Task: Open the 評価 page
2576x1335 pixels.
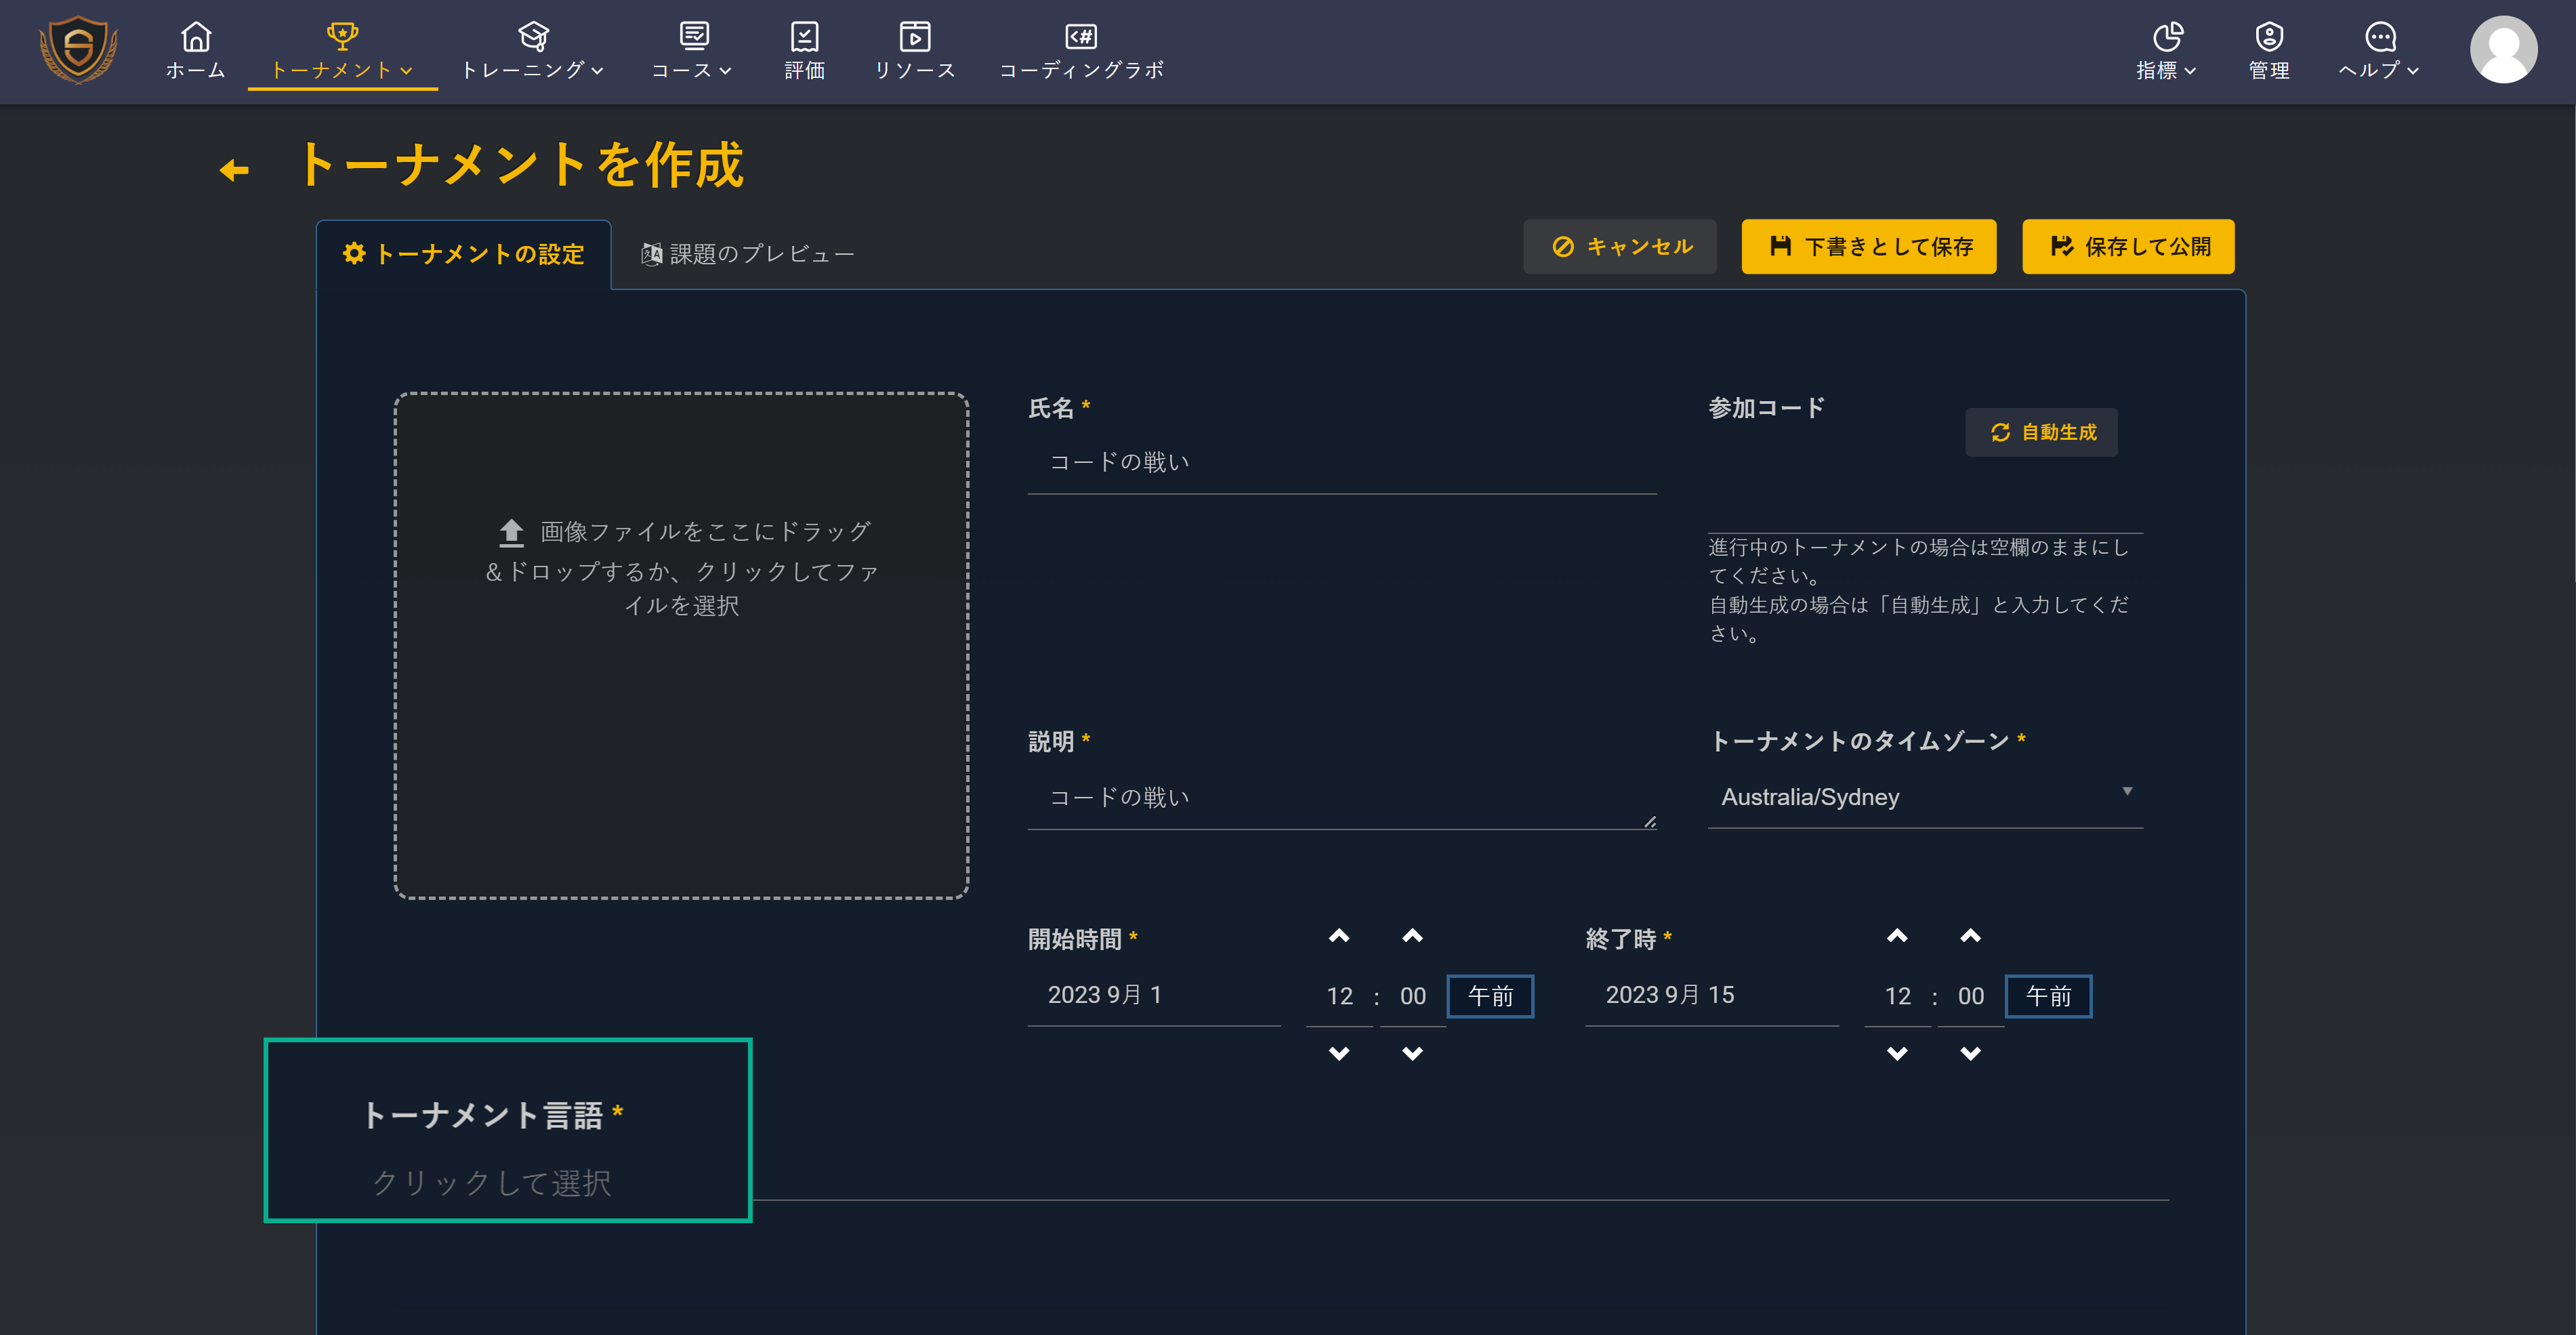Action: pyautogui.click(x=804, y=50)
